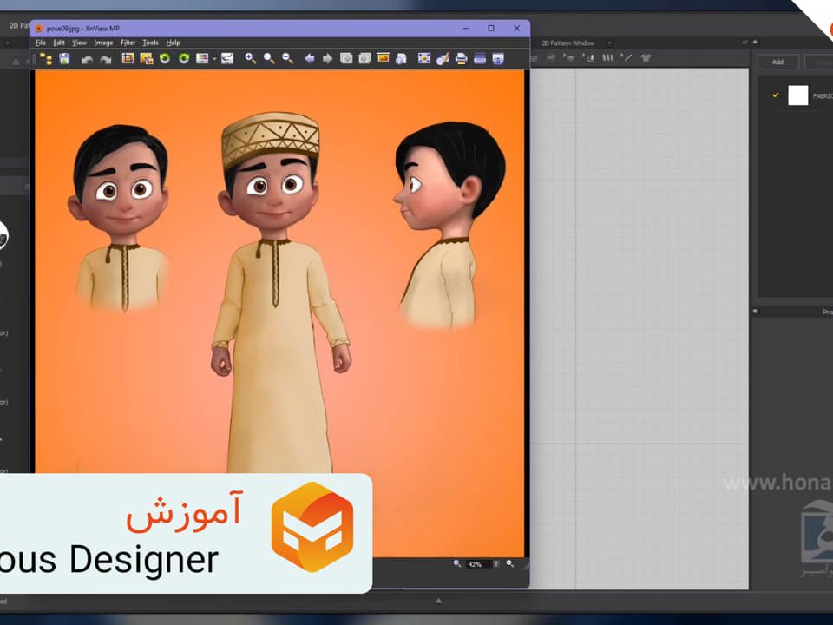Click the plain magnifier zoom icon
The width and height of the screenshot is (833, 625).
pyautogui.click(x=269, y=58)
